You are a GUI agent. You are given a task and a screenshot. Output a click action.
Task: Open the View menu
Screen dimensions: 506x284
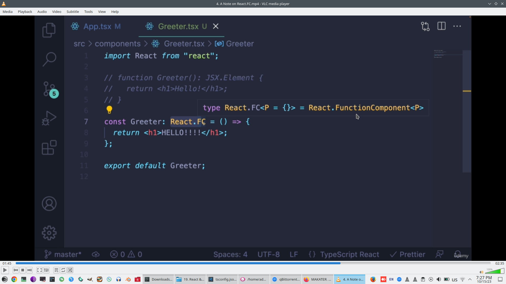102,12
